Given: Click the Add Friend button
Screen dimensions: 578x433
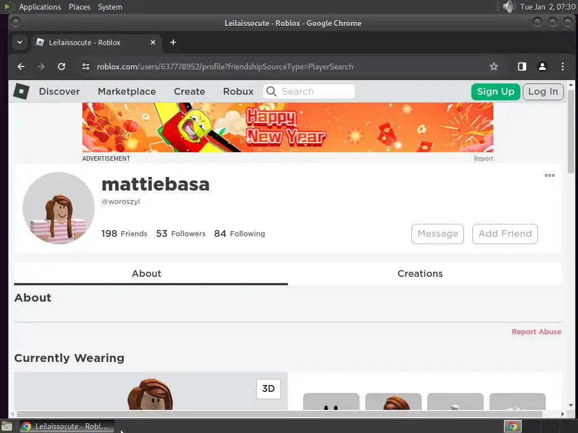Looking at the screenshot, I should tap(505, 234).
